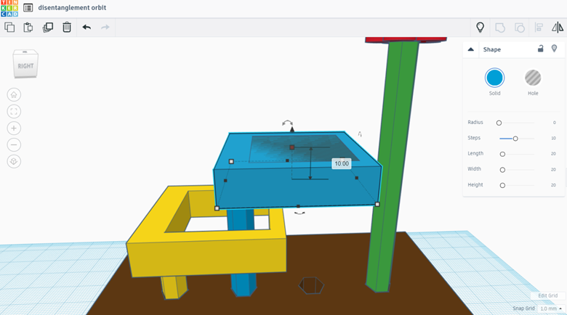The height and width of the screenshot is (315, 567).
Task: Click the Radius value field
Action: point(554,123)
